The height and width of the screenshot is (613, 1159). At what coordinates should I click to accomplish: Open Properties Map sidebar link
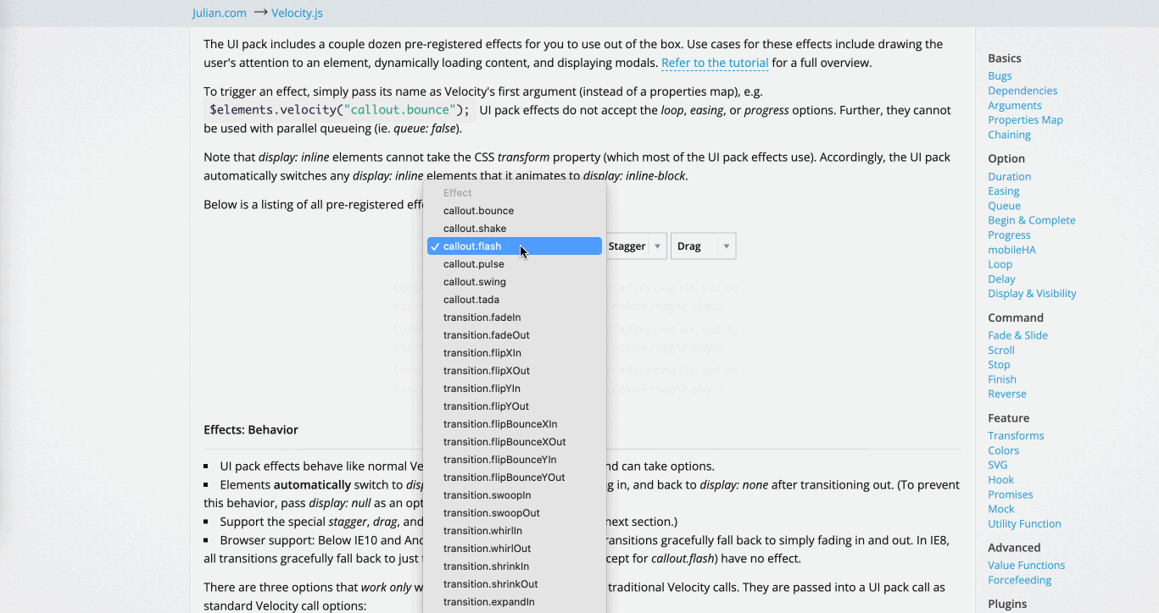pos(1025,120)
